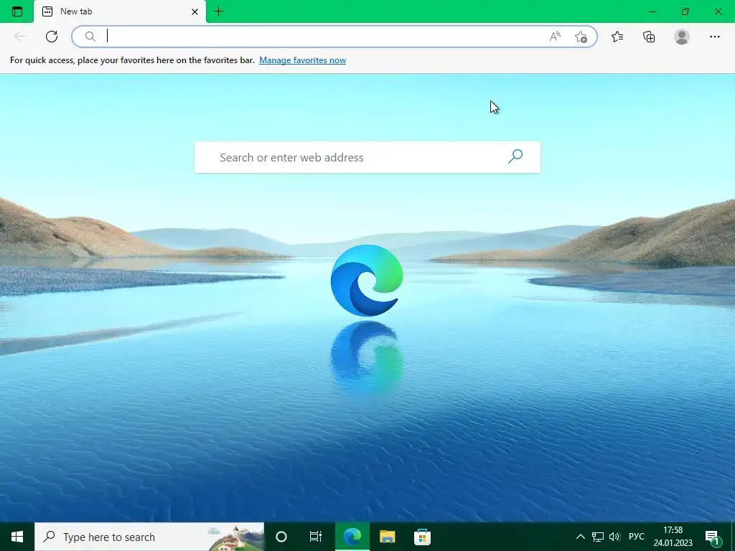Open the notification center icon
The image size is (735, 551).
pyautogui.click(x=713, y=537)
